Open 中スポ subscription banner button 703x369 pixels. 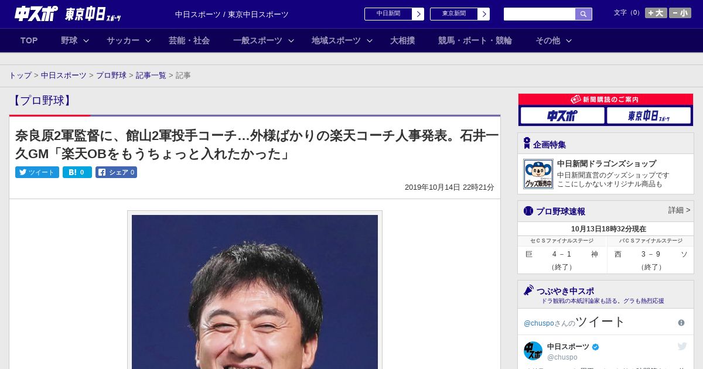tap(562, 115)
